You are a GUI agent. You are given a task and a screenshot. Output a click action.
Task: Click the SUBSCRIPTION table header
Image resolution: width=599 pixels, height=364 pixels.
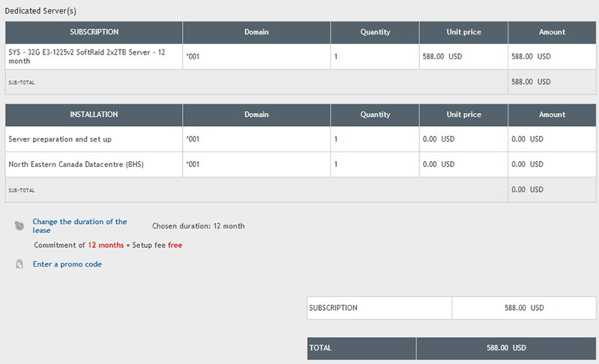[94, 32]
